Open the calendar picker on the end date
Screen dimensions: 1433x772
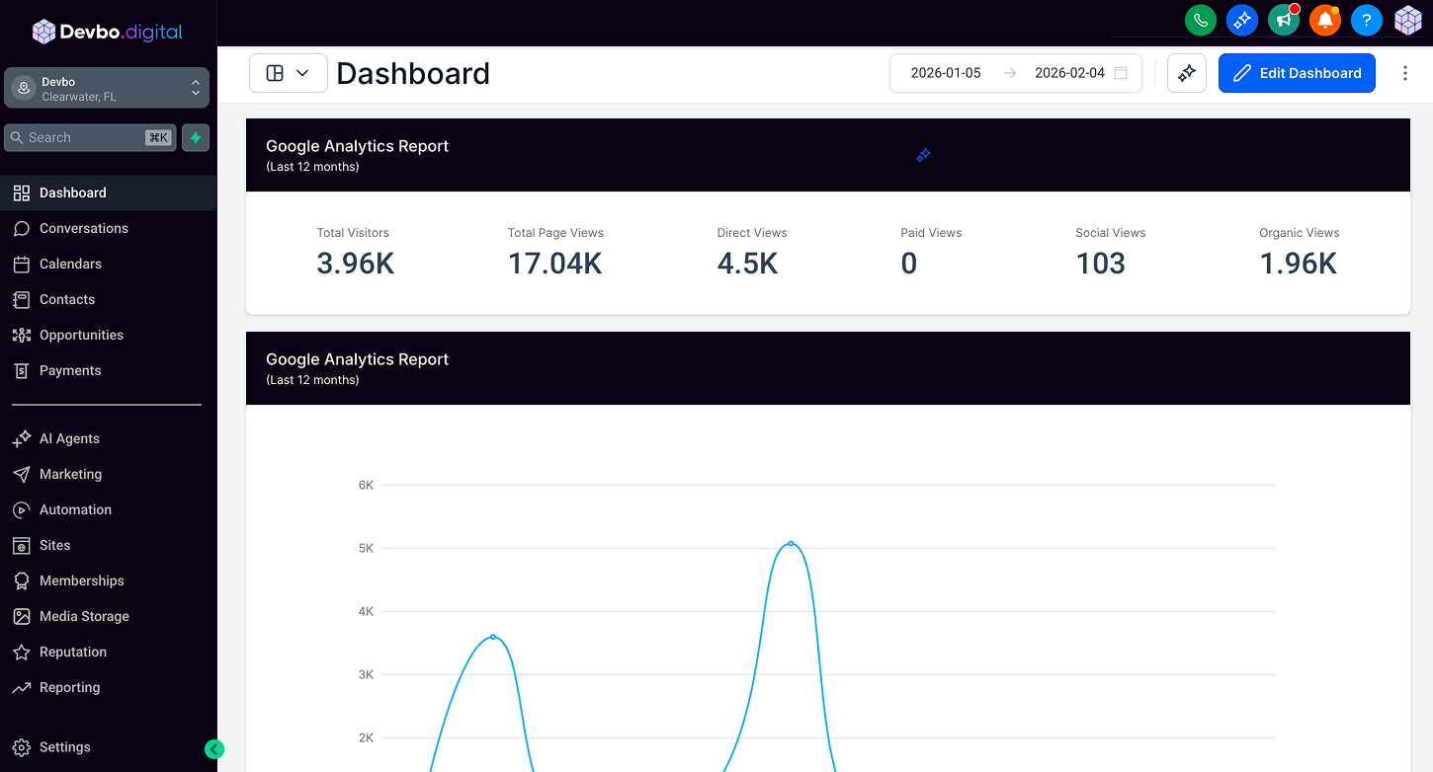(x=1120, y=73)
